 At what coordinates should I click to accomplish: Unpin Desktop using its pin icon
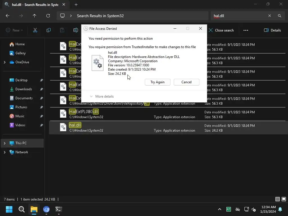(x=42, y=80)
